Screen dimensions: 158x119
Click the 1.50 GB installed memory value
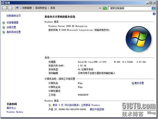click(82, 66)
